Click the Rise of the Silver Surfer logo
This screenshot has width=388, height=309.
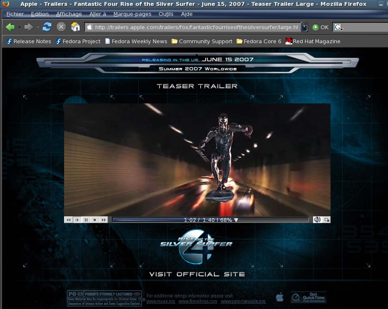click(196, 246)
